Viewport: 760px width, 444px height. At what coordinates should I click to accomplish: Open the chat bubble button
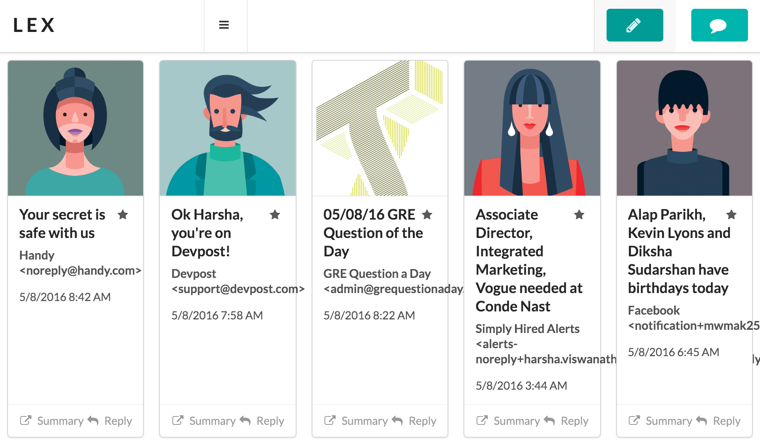pyautogui.click(x=719, y=25)
